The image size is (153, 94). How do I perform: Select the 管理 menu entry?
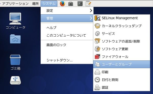pos(67,18)
